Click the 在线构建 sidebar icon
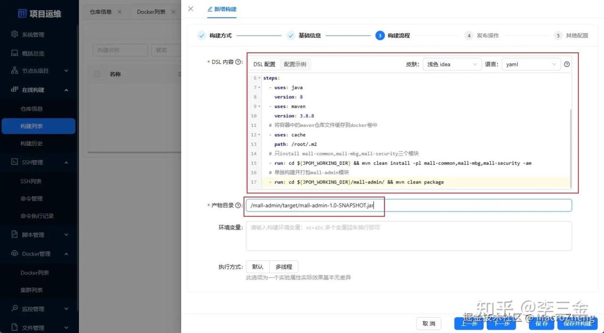604x333 pixels. point(15,90)
